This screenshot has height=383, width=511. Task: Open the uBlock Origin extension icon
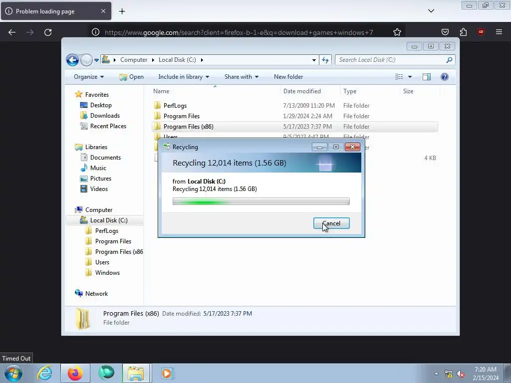pos(481,32)
